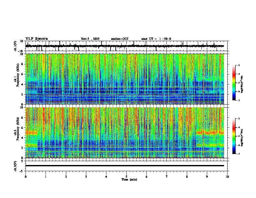
Task: Click time axis tick label "9"
Action: 207,177
